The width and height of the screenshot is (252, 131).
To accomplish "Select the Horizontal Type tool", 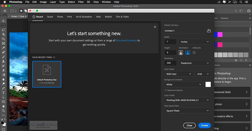I will [3, 93].
